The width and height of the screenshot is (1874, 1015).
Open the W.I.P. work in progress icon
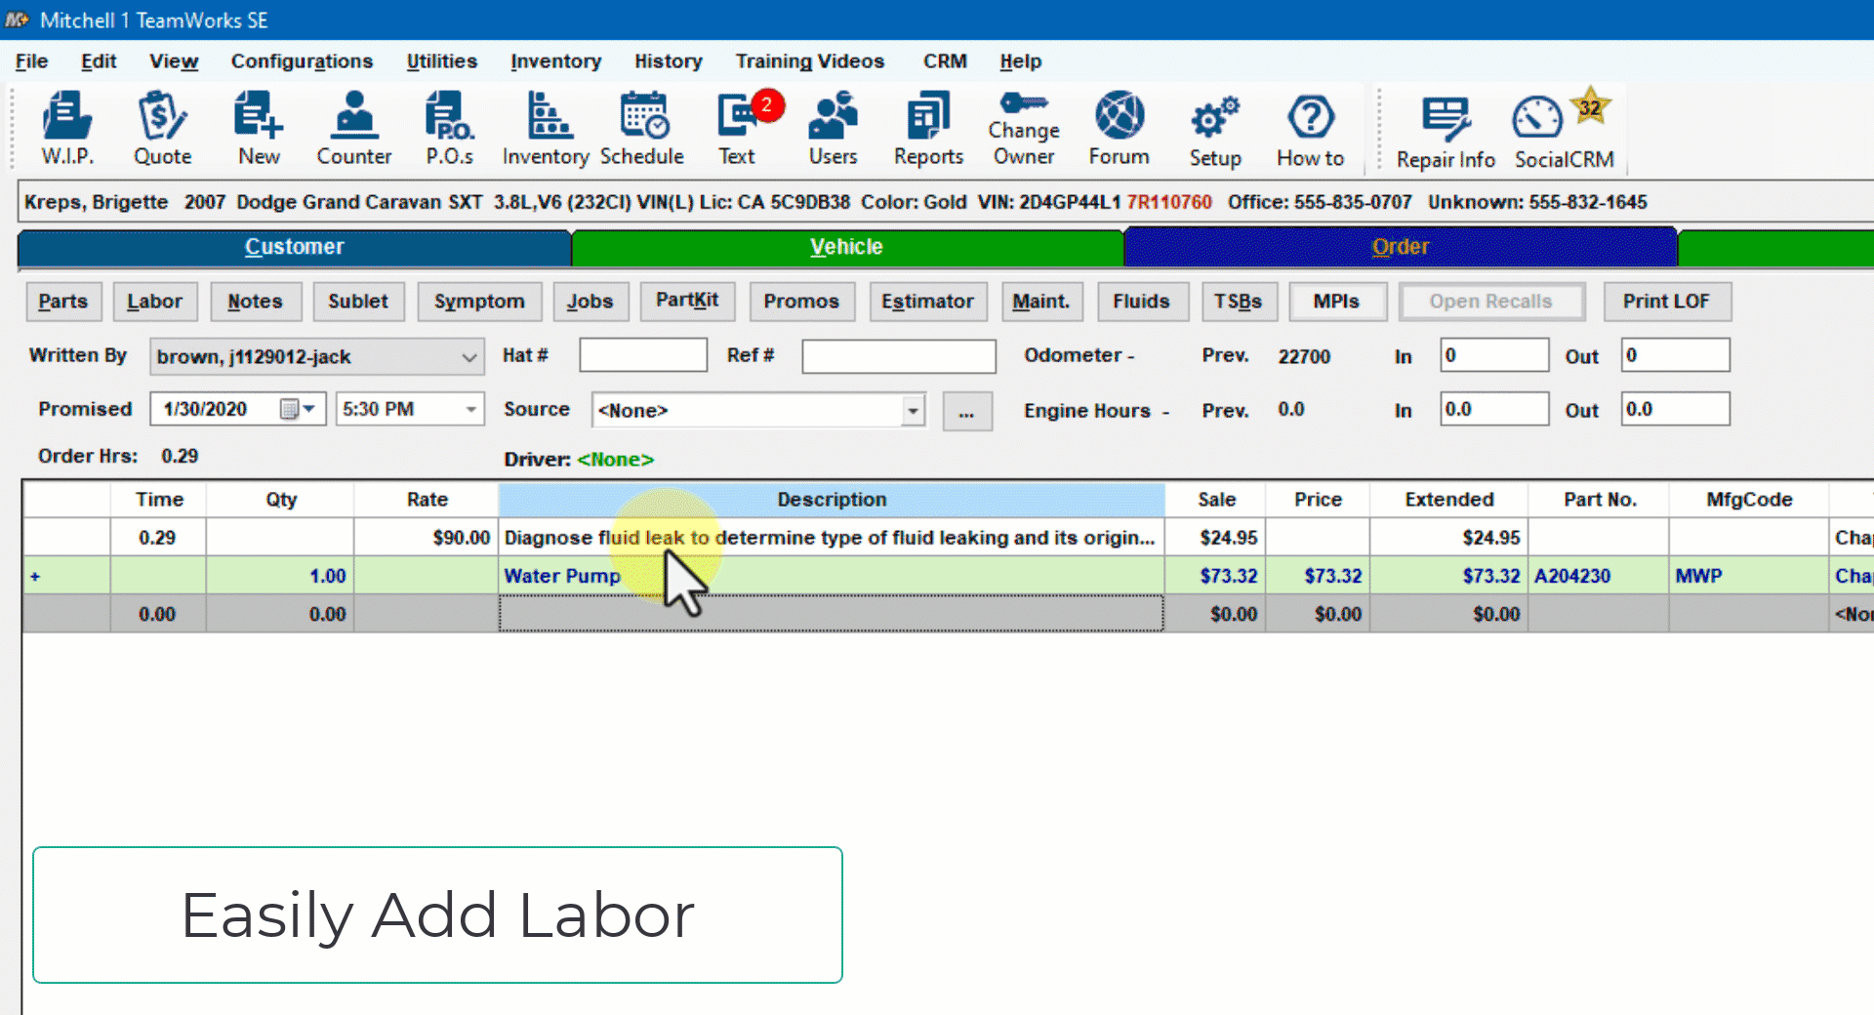(x=66, y=128)
